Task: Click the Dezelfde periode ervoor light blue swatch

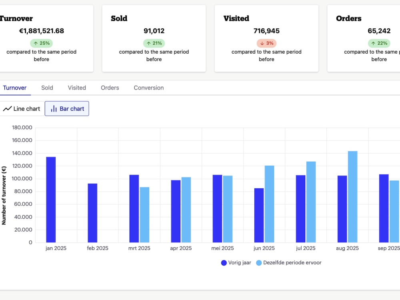Action: (x=259, y=263)
